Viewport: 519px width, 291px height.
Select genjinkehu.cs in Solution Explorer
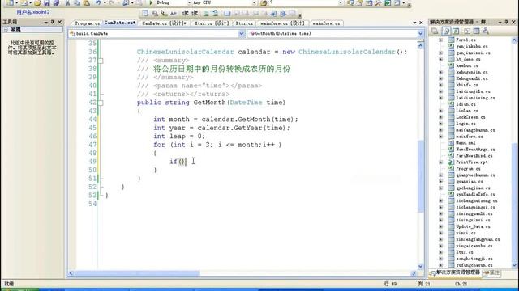pos(472,47)
